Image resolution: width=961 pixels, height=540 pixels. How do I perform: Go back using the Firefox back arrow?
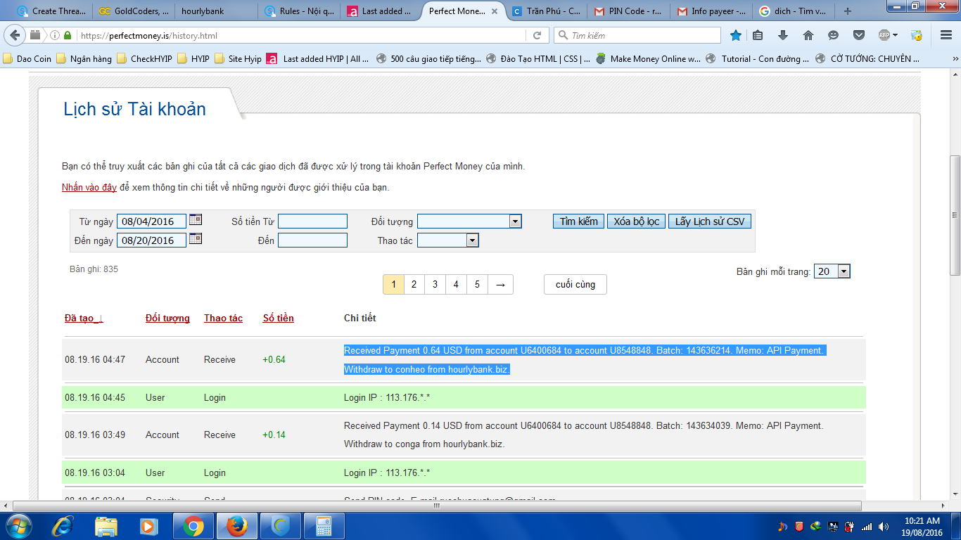(15, 35)
